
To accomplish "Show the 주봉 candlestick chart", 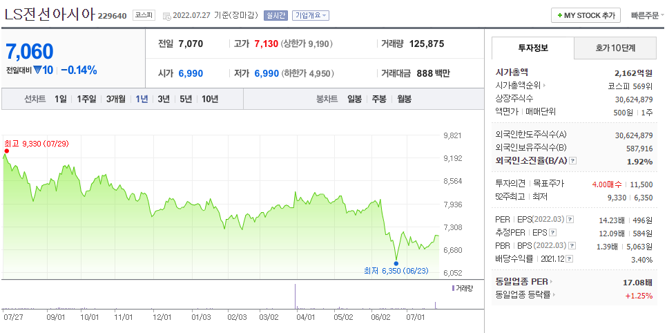I will click(379, 99).
